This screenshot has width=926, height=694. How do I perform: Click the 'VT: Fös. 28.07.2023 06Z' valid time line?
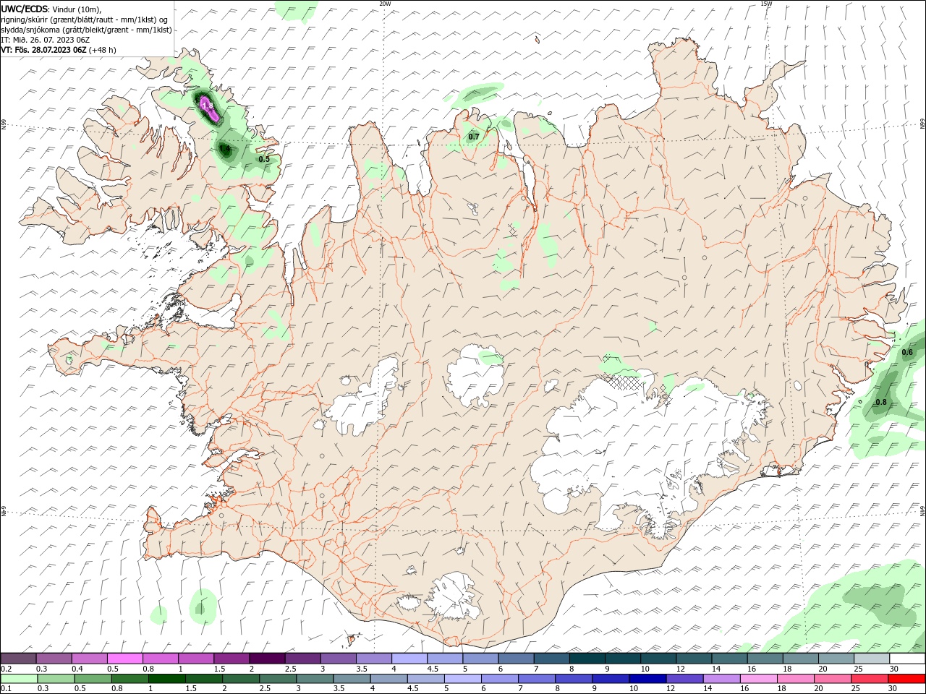[44, 50]
